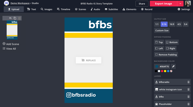
Task: Click the Studio breadcrumb text
Action: 35,3
